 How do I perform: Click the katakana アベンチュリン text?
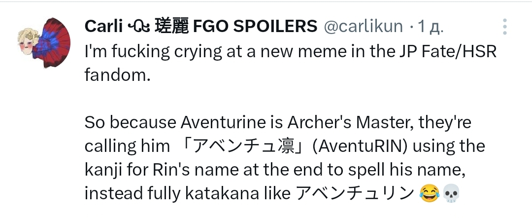pyautogui.click(x=355, y=194)
